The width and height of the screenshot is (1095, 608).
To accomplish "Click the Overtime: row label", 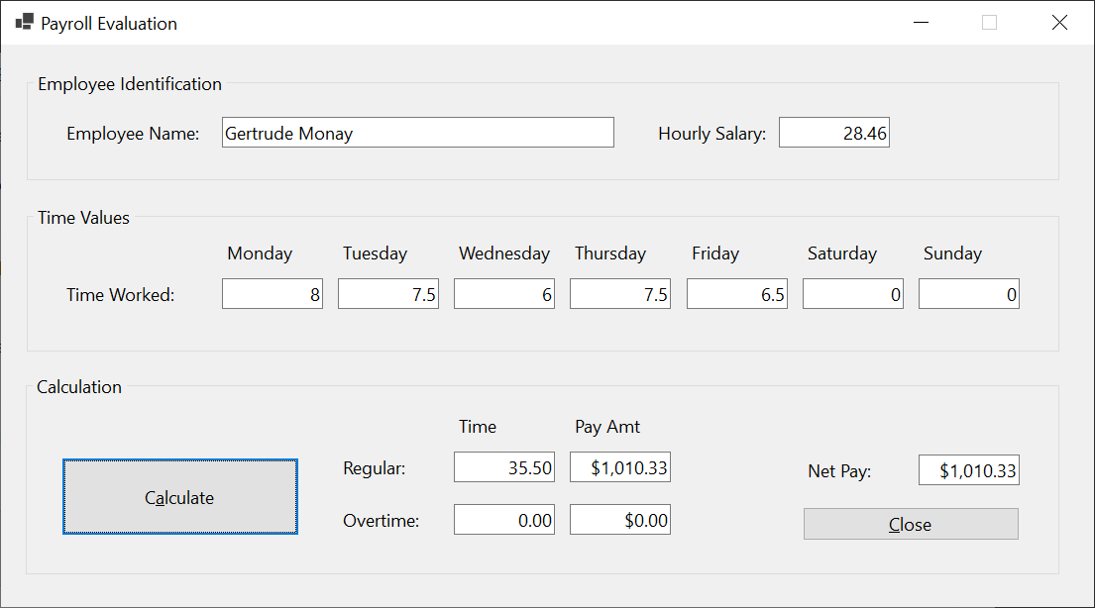I will coord(382,521).
